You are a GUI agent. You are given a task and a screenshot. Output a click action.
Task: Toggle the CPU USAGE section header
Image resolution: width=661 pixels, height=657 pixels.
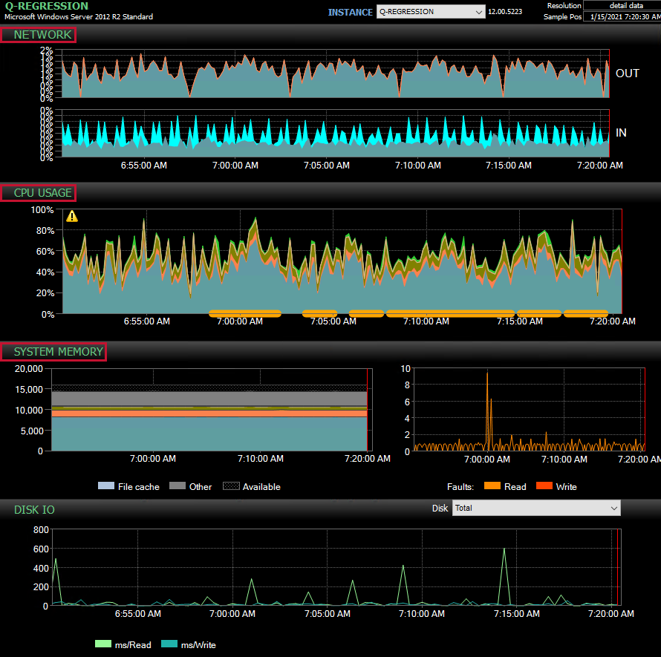(38, 192)
